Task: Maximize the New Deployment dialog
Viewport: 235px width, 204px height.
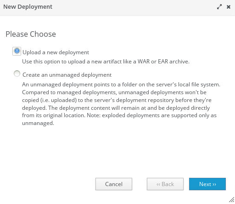Action: 219,7
